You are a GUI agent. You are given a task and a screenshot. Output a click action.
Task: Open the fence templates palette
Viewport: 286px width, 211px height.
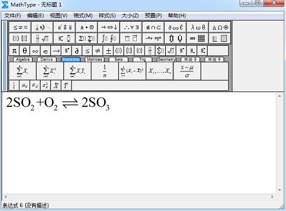point(20,38)
